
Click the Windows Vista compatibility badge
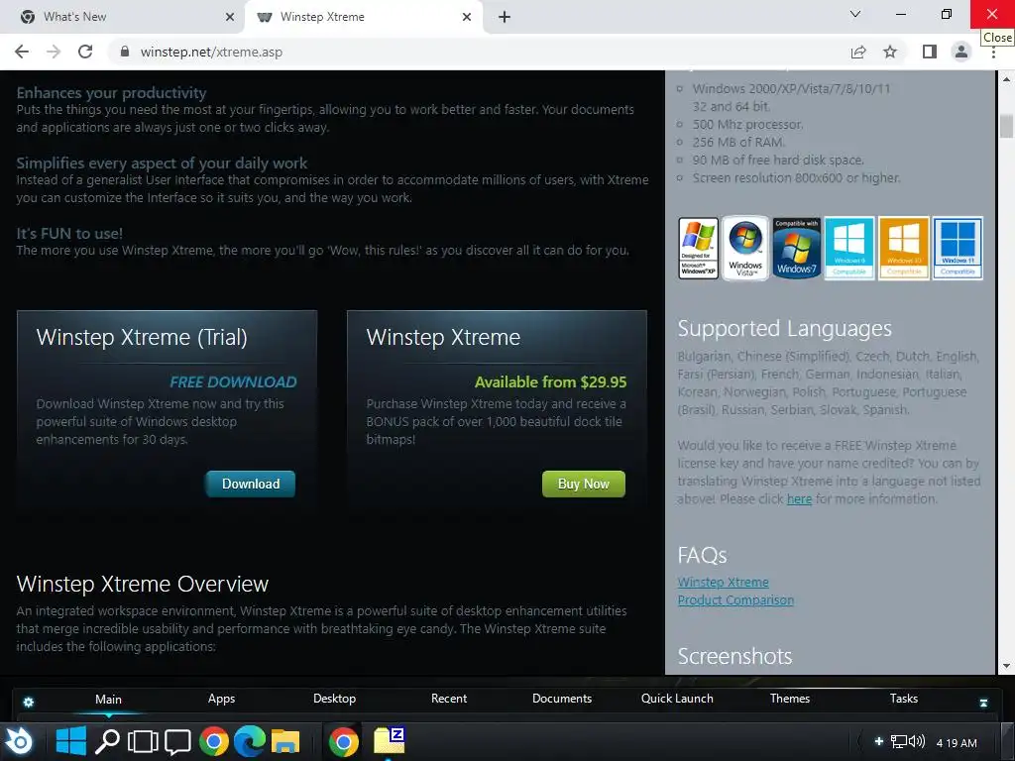[745, 249]
